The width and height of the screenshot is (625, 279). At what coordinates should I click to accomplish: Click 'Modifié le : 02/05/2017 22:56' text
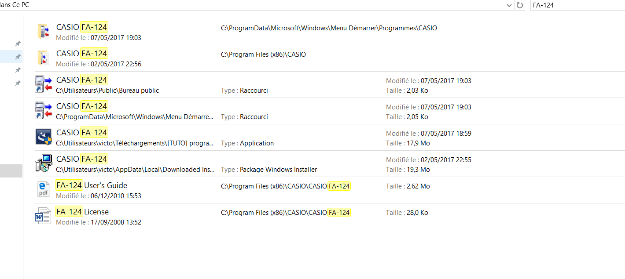pyautogui.click(x=99, y=64)
